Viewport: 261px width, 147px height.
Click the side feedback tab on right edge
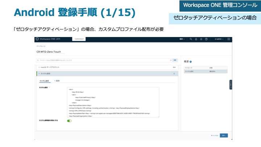click(x=231, y=85)
